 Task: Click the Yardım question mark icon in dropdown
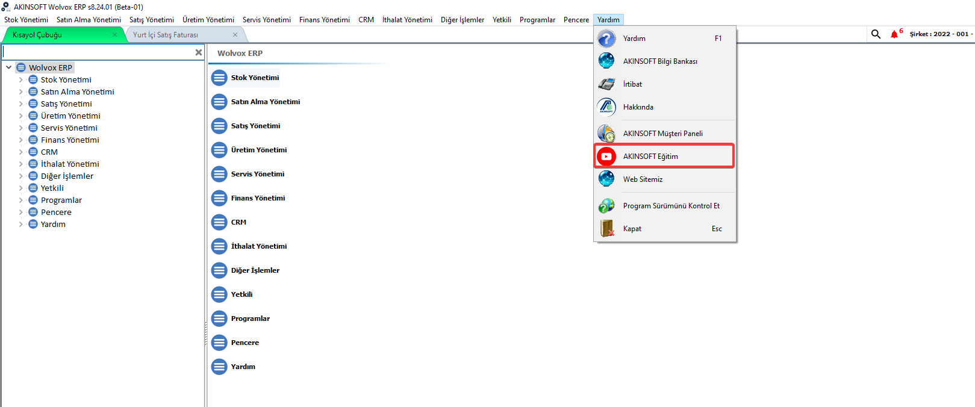pyautogui.click(x=606, y=39)
